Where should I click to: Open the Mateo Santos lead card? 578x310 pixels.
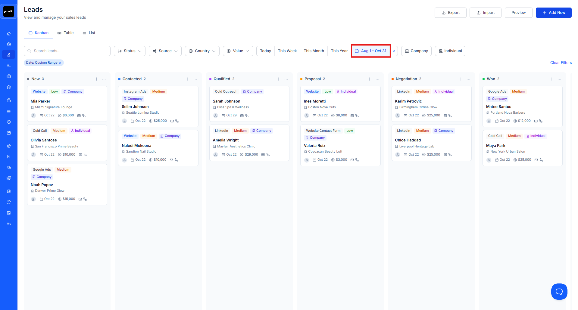pyautogui.click(x=523, y=106)
